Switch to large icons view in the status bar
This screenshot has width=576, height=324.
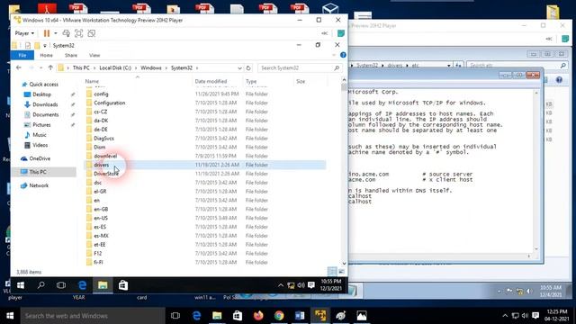click(x=342, y=272)
